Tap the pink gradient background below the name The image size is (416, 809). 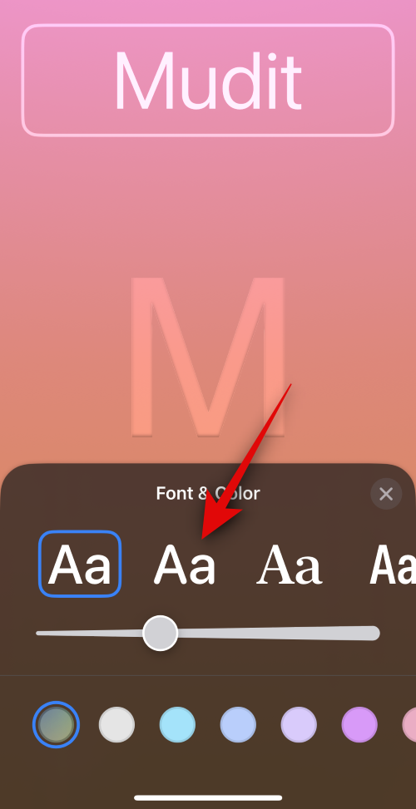[x=208, y=206]
